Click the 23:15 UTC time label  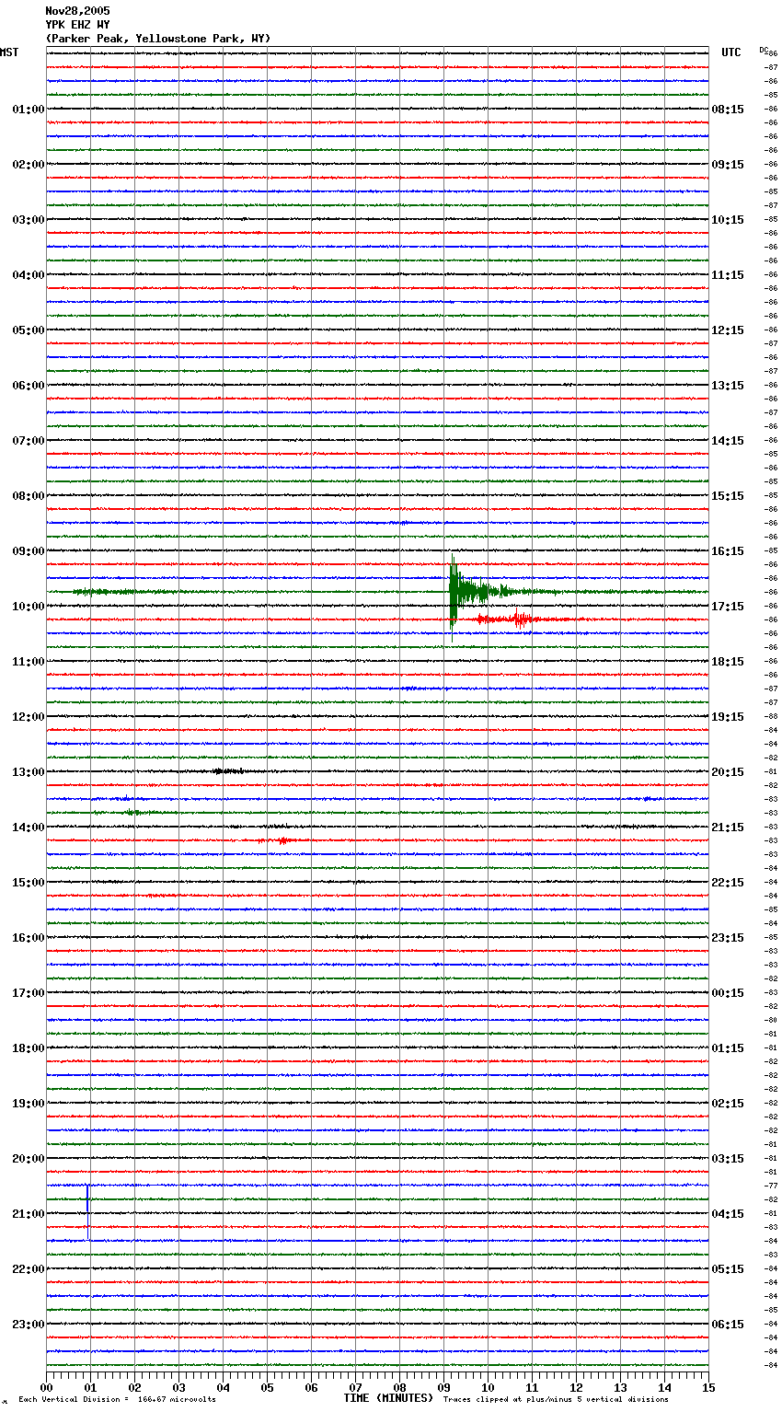coord(728,938)
